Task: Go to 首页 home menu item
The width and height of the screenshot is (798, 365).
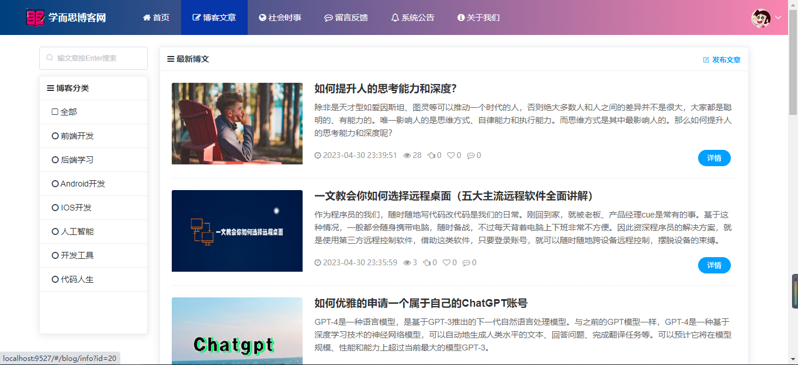Action: [x=156, y=17]
